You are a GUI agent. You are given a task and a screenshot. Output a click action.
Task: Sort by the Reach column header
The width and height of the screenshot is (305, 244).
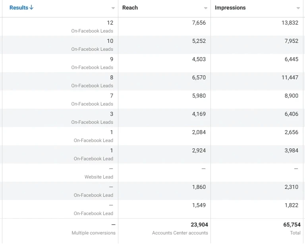point(130,8)
